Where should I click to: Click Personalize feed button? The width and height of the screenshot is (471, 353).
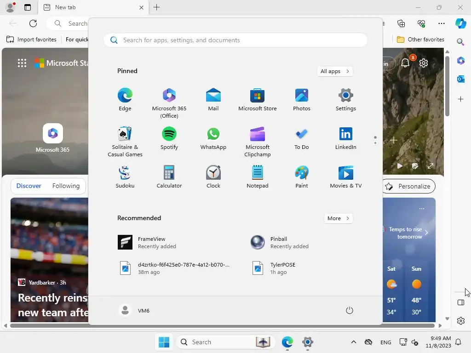click(x=408, y=186)
